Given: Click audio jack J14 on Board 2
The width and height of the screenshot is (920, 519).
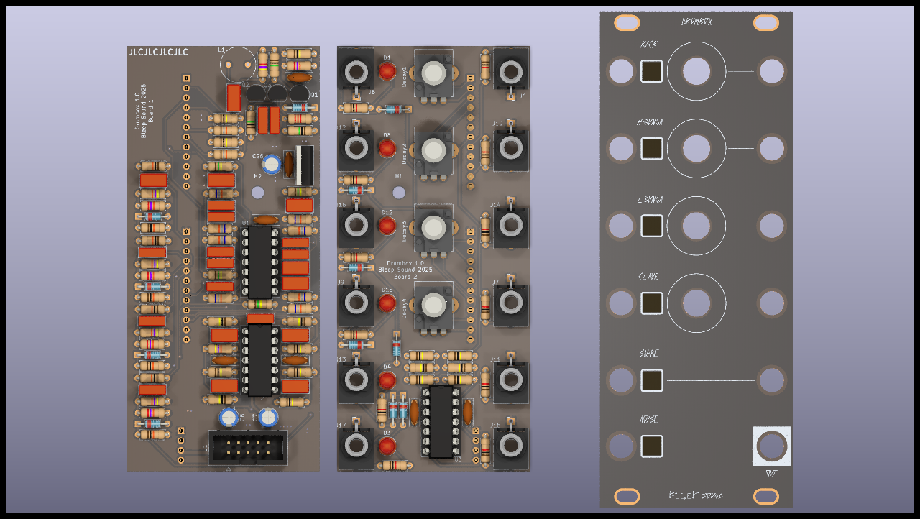Looking at the screenshot, I should (x=511, y=226).
